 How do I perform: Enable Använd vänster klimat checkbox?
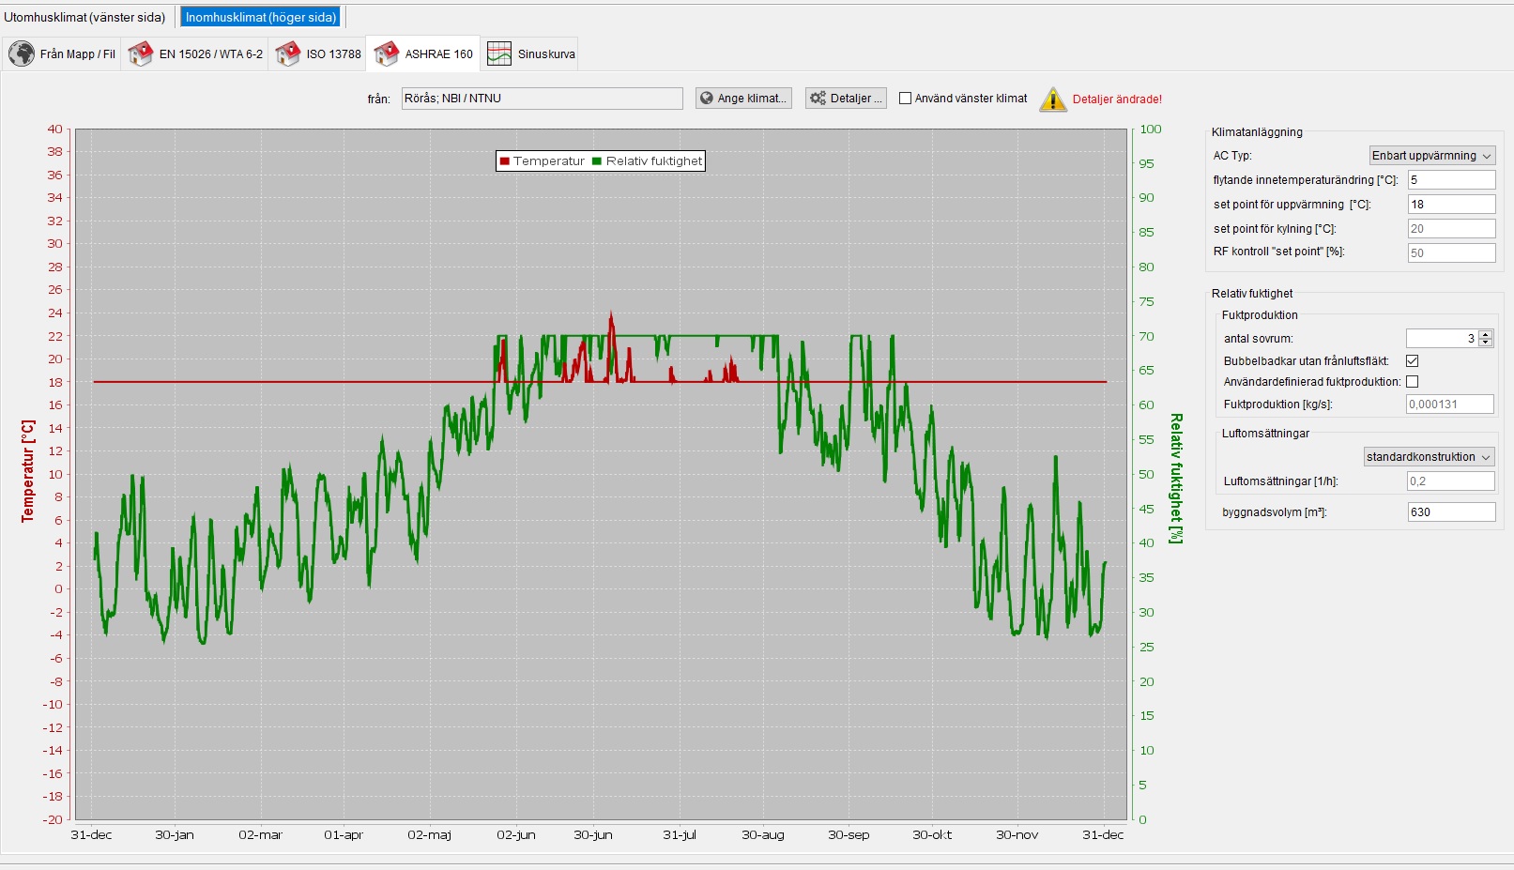pyautogui.click(x=906, y=99)
